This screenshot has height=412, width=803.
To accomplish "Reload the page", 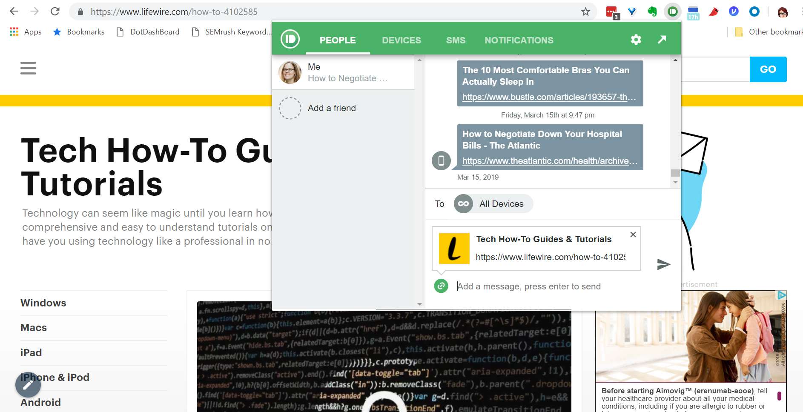I will (x=55, y=11).
